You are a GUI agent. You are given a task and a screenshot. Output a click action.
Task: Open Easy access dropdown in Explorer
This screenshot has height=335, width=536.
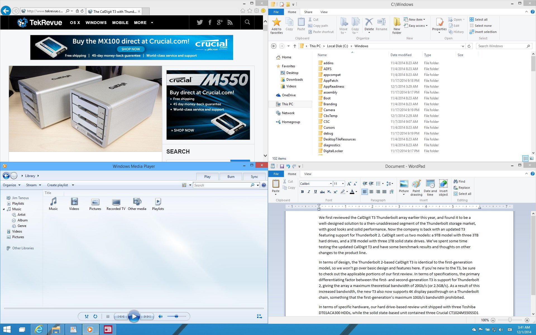(415, 26)
